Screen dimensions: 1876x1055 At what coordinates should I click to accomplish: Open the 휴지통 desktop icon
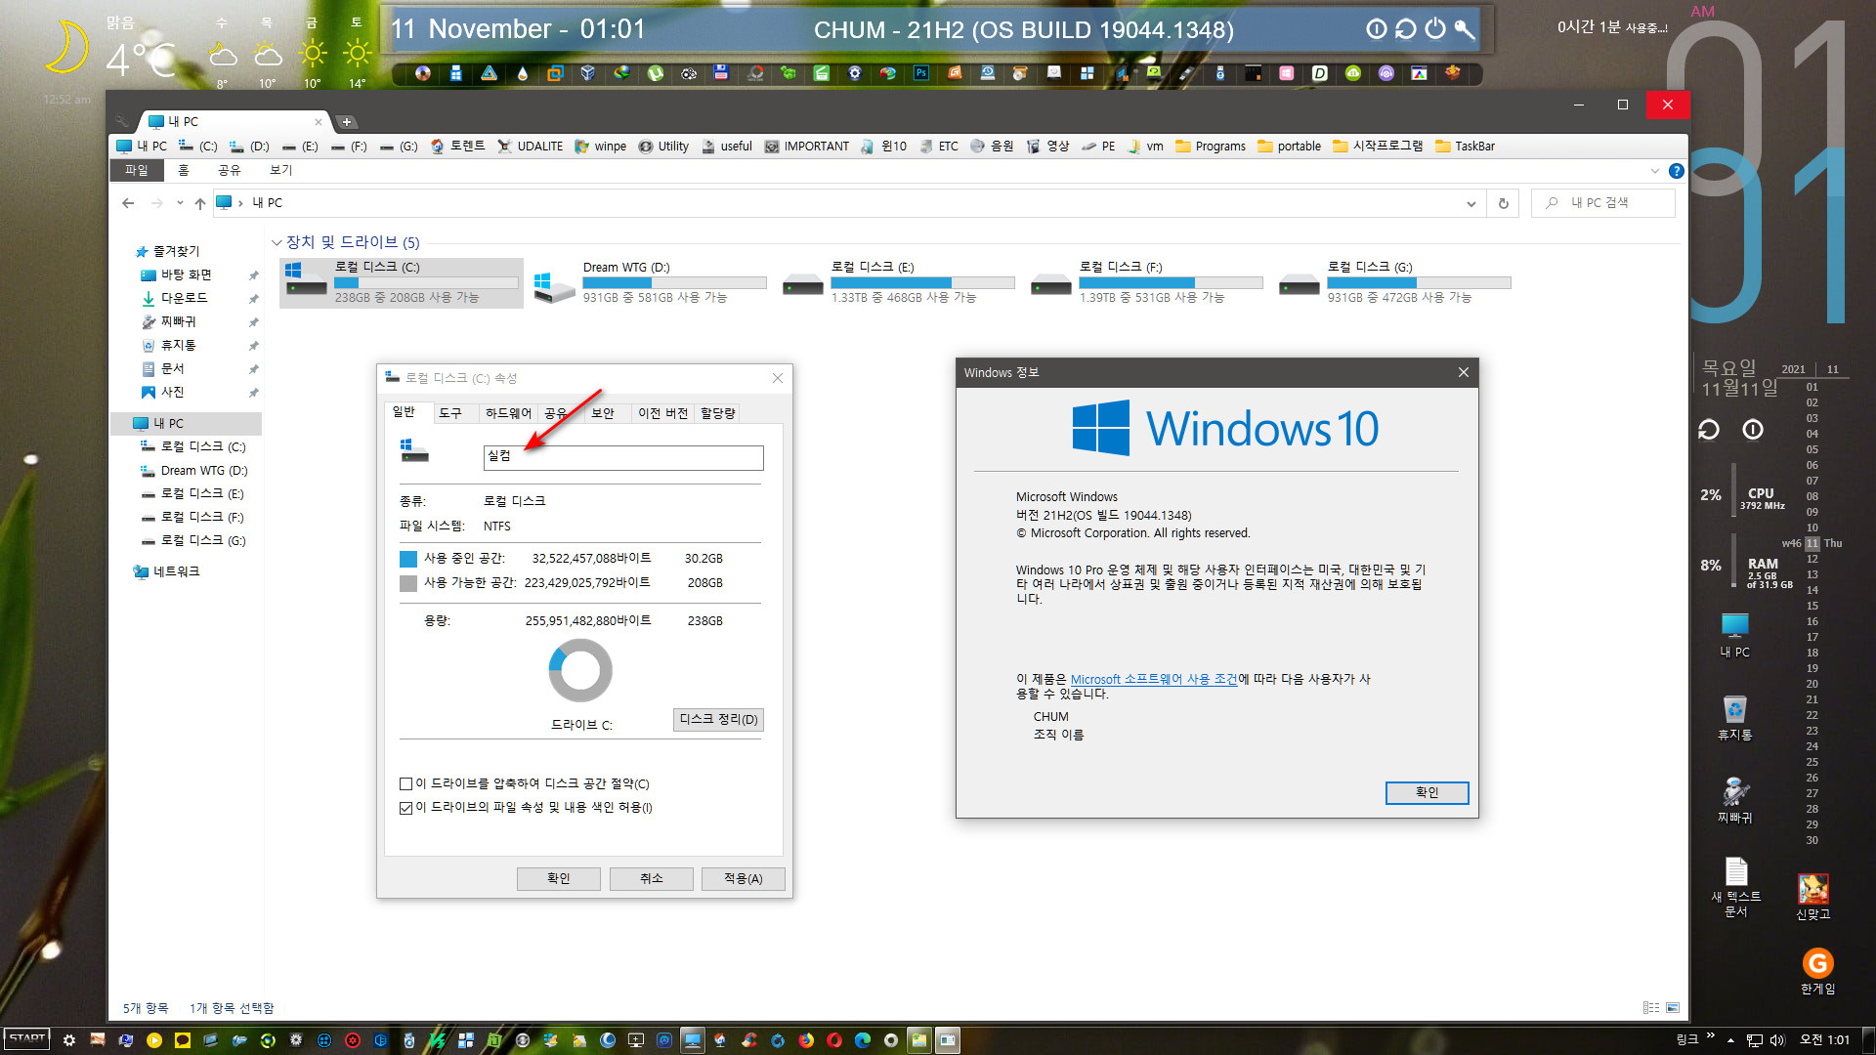pos(1735,718)
